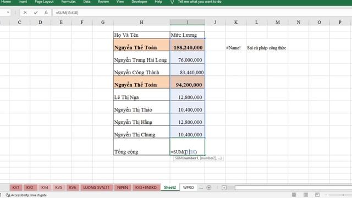Screen dimensions: 352x198
Task: Select cell with 76,000,000
Action: coord(187,57)
